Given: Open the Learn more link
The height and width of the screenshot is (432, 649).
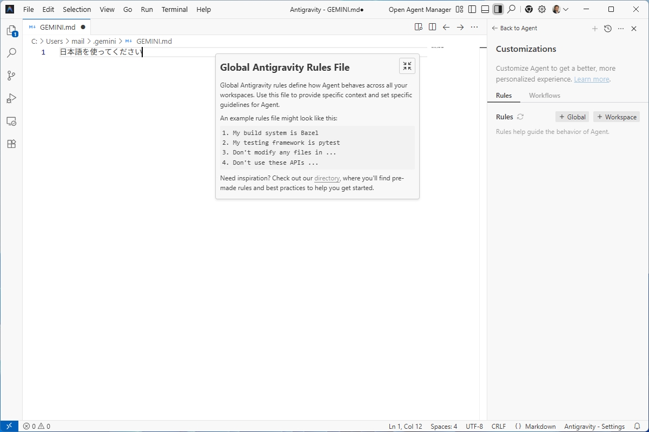Looking at the screenshot, I should [x=592, y=79].
